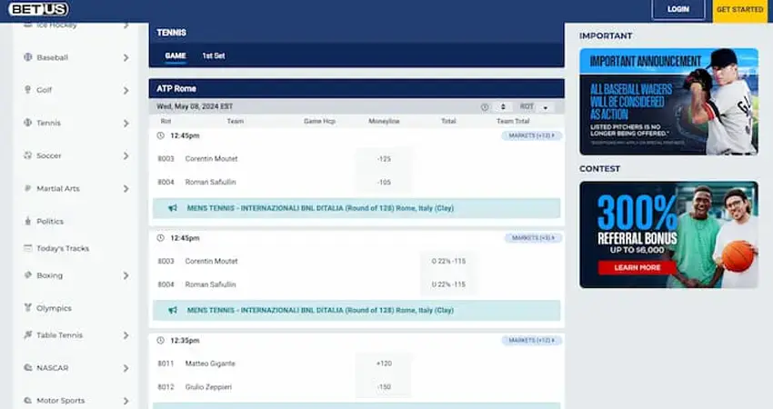Viewport: 773px width, 409px height.
Task: Open Today's Tracks icon in sidebar
Action: click(27, 248)
